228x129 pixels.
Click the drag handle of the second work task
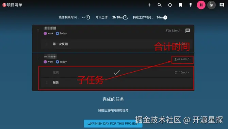38,59
